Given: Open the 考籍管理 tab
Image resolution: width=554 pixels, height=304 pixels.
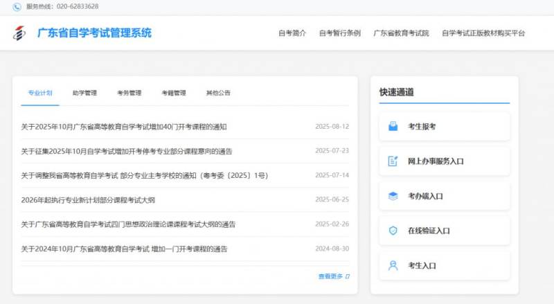Looking at the screenshot, I should pos(174,93).
